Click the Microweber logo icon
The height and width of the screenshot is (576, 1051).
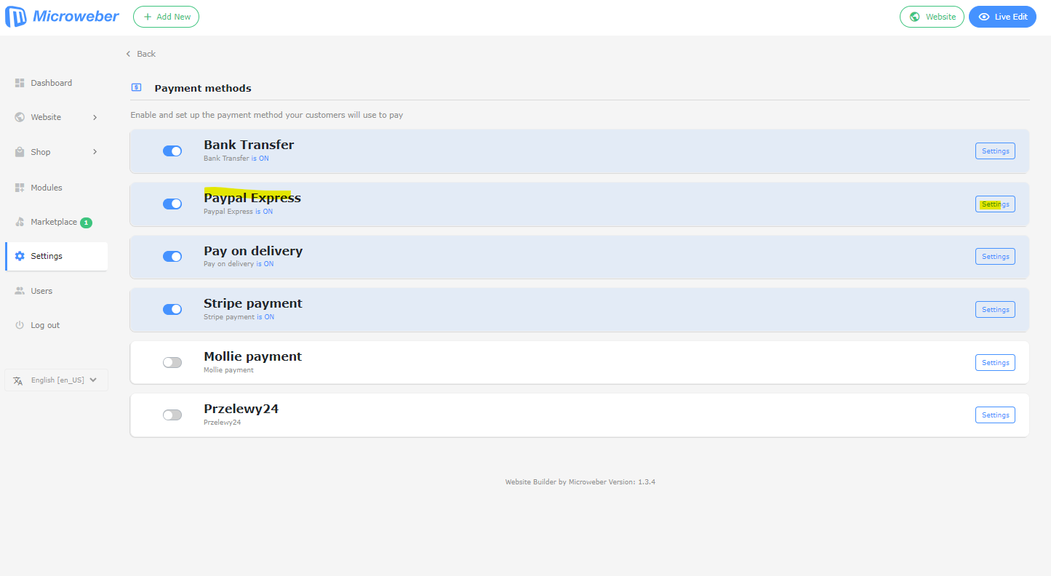[x=16, y=17]
